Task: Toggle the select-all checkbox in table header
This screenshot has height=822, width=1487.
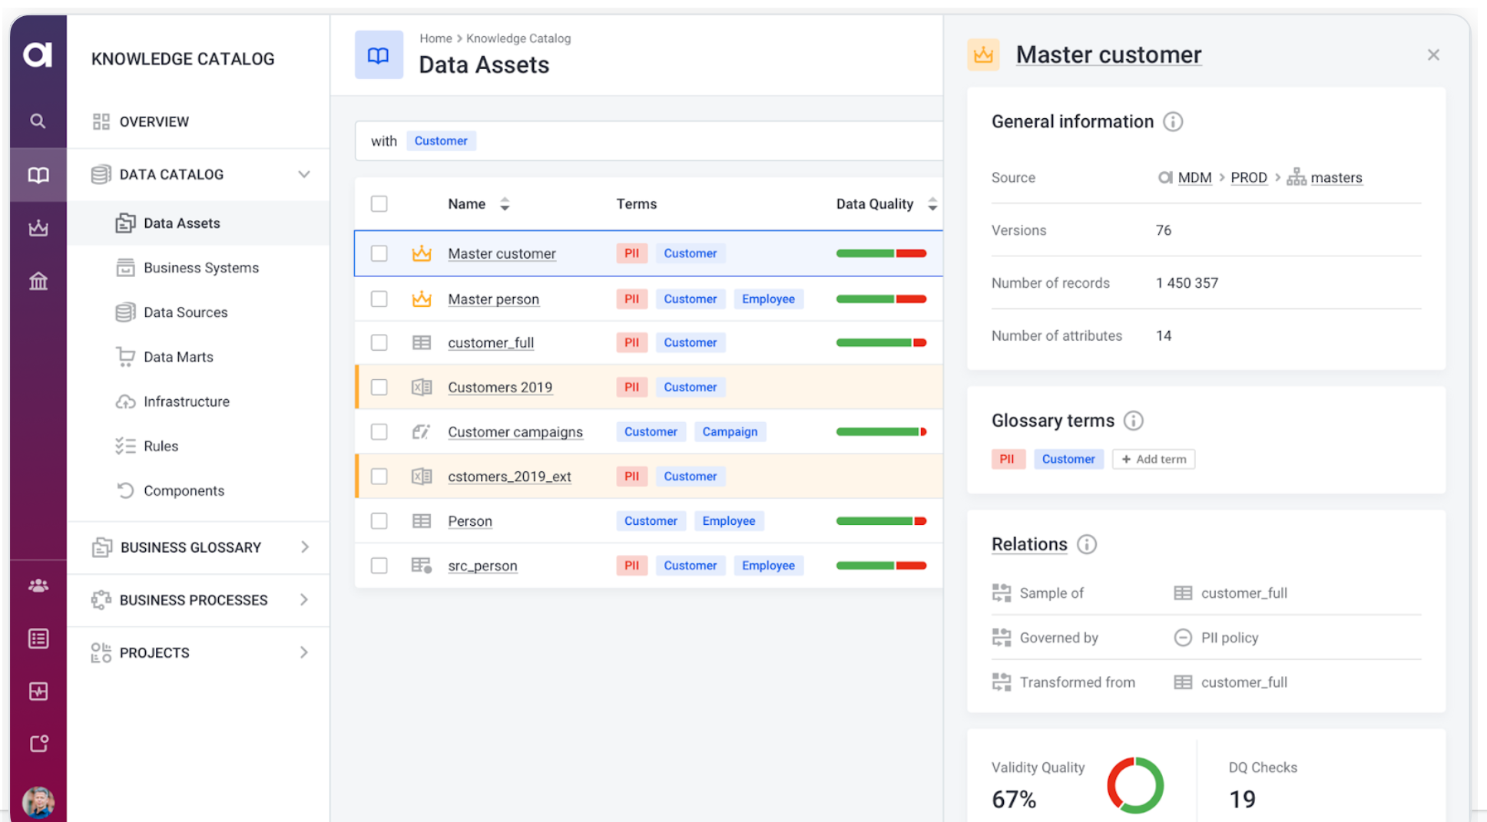Action: pos(379,204)
